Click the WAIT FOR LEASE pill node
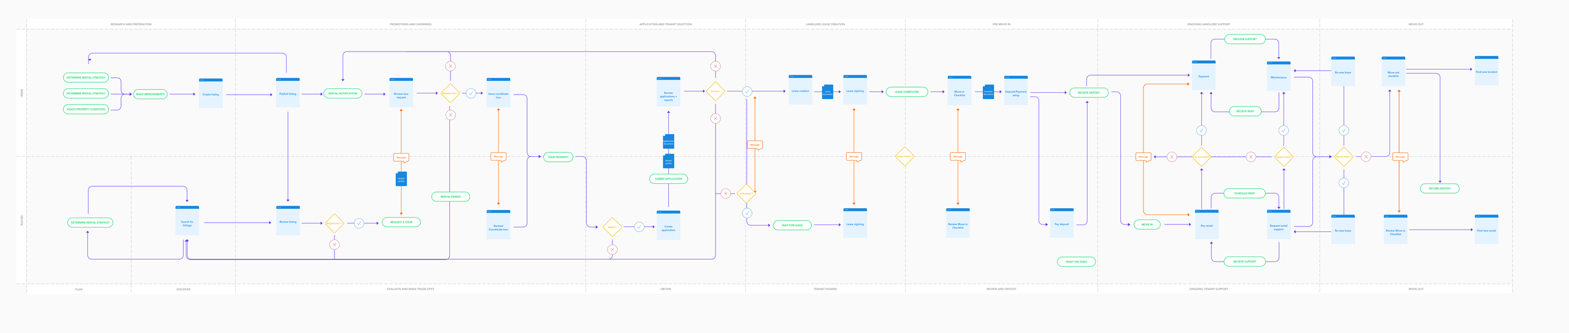The width and height of the screenshot is (1569, 333). [x=792, y=225]
